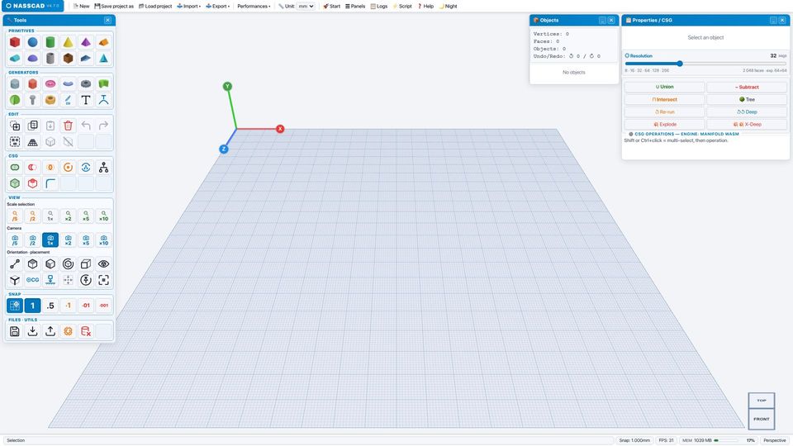Image resolution: width=793 pixels, height=446 pixels.
Task: Scale selection by x2
Action: click(68, 216)
